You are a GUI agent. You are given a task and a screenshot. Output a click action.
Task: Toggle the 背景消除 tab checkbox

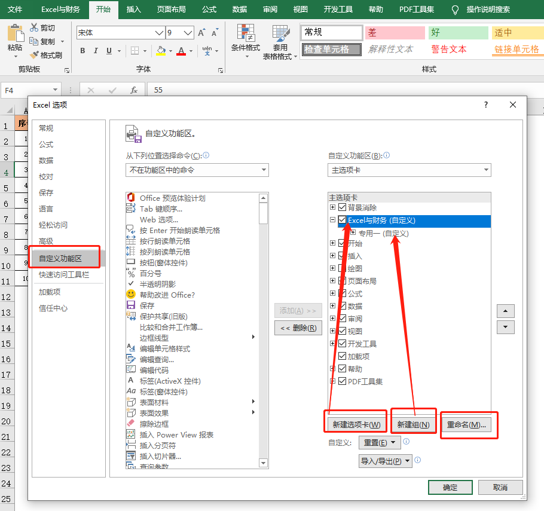(x=342, y=207)
